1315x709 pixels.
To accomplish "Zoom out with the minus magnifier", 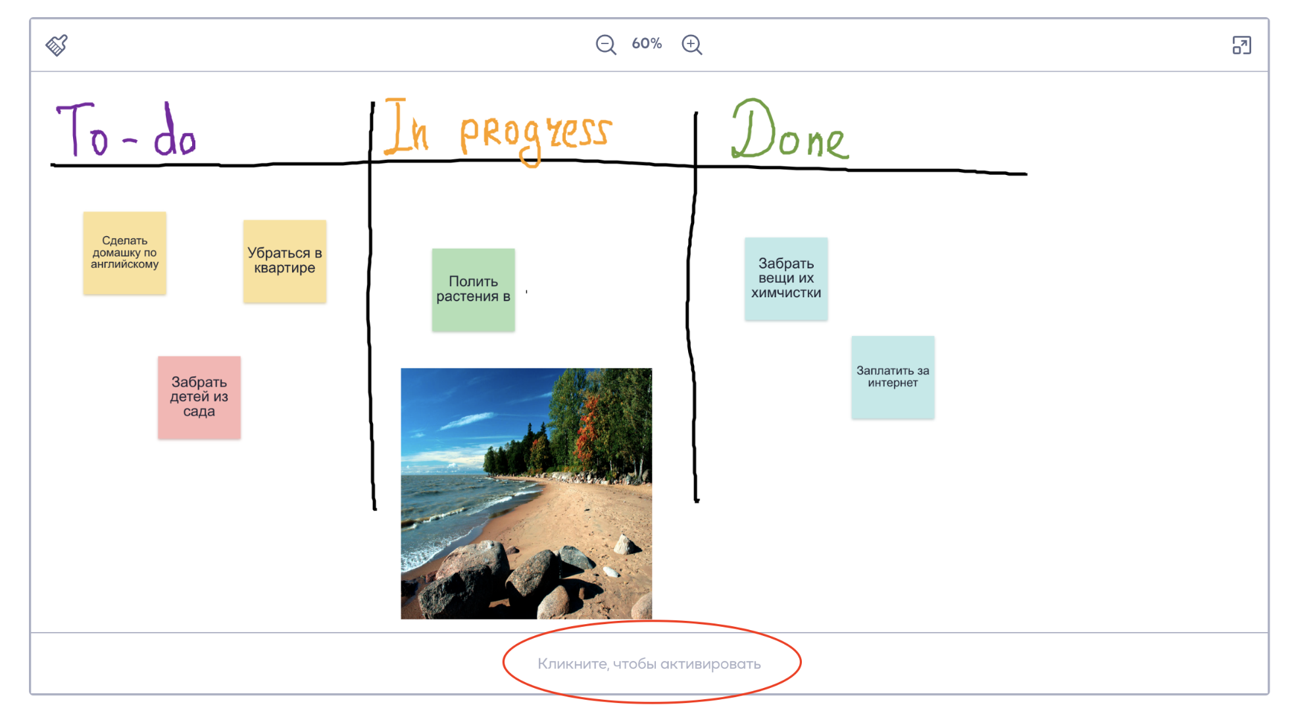I will [x=606, y=44].
